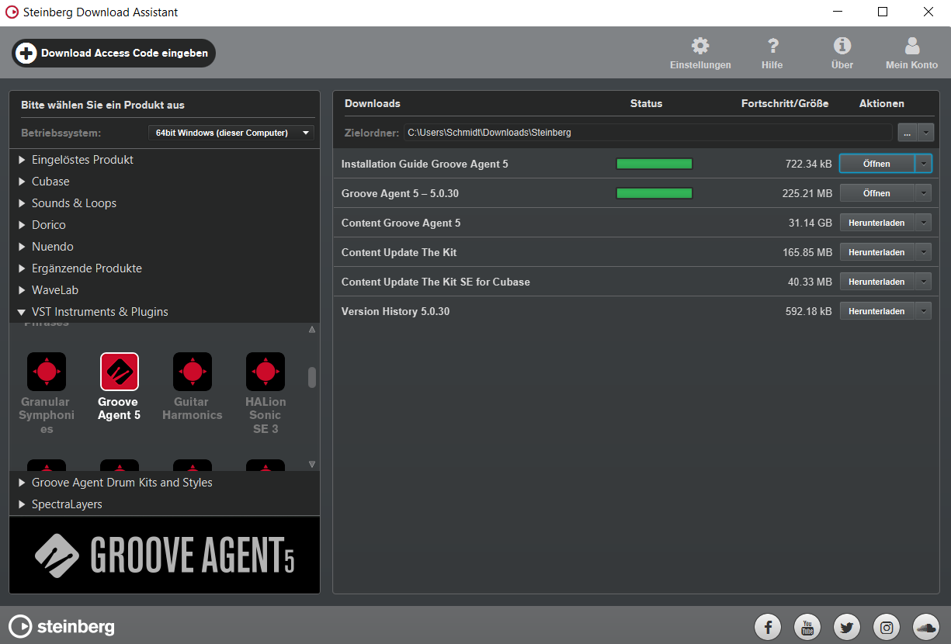
Task: Select the Granular Symphonies product icon
Action: tap(47, 372)
